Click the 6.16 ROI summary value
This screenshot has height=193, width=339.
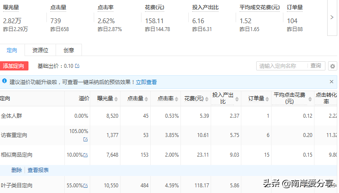(198, 21)
